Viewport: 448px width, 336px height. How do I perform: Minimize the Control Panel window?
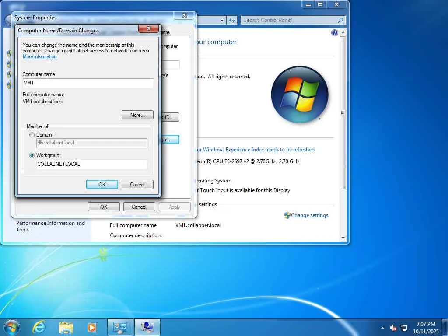point(308,4)
